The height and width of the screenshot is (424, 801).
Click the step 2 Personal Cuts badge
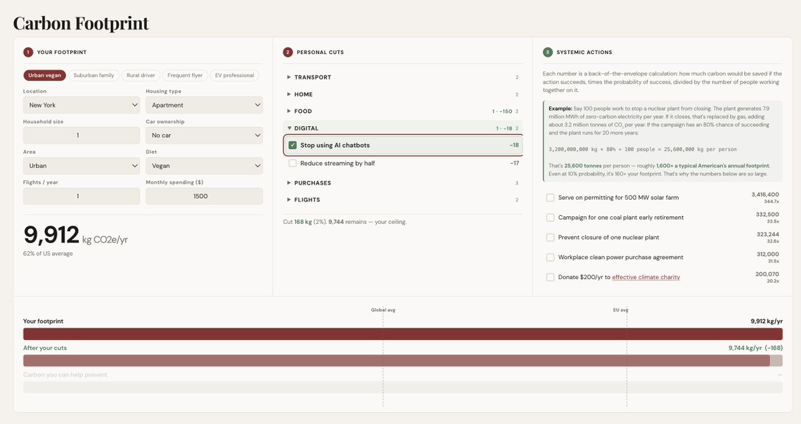(288, 52)
